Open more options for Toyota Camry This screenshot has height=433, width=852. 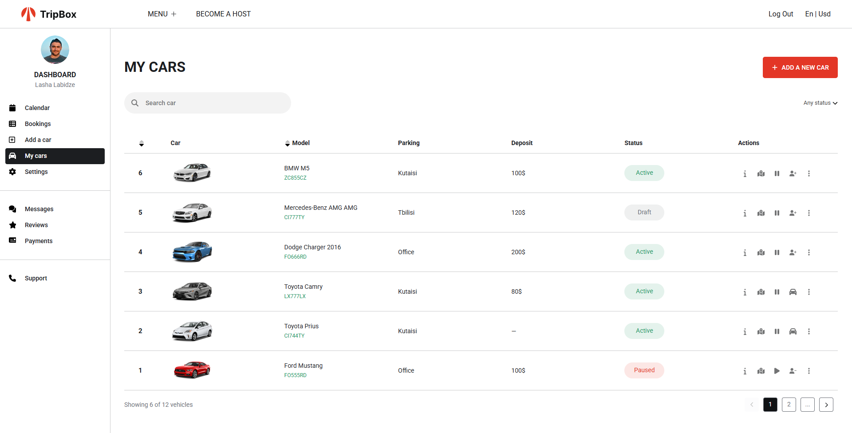click(x=809, y=292)
